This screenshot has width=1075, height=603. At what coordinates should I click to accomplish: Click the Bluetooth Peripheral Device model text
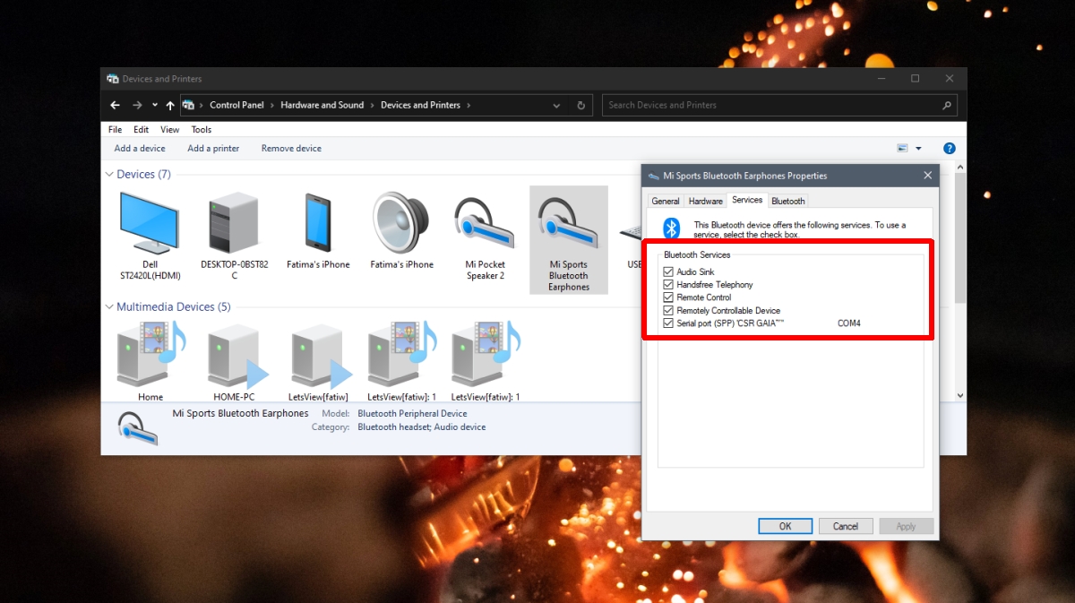point(412,414)
